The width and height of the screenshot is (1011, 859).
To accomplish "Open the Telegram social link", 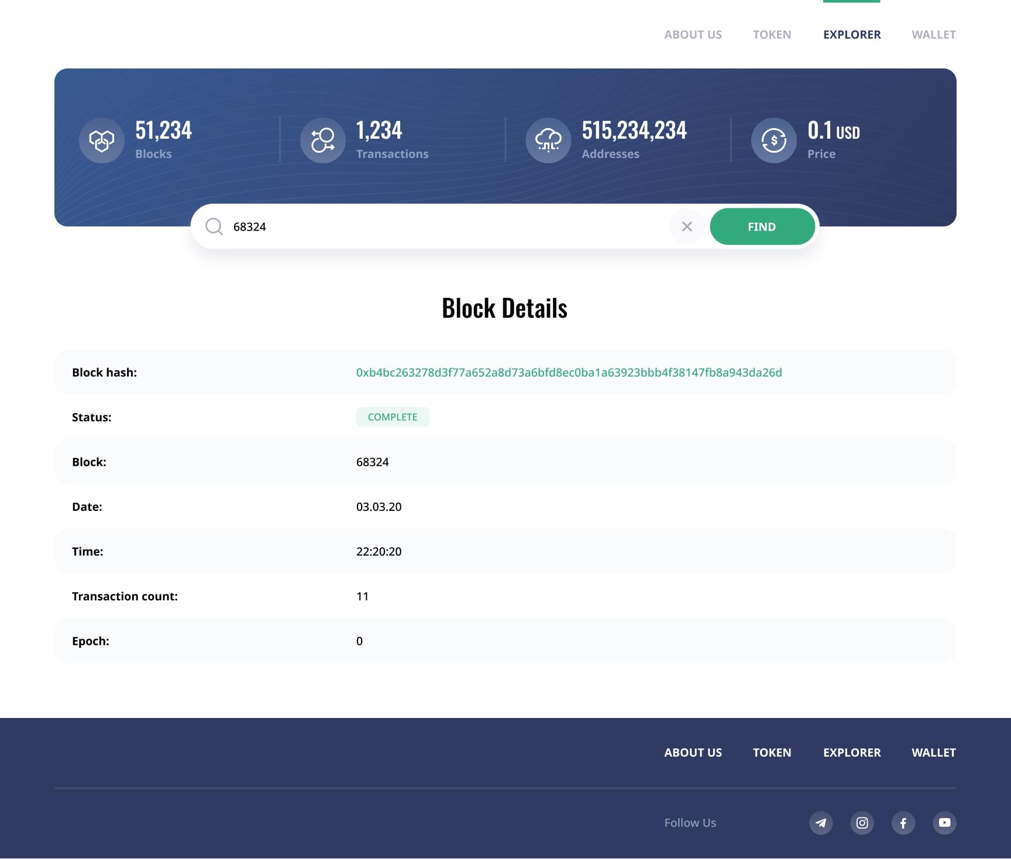I will (x=821, y=823).
